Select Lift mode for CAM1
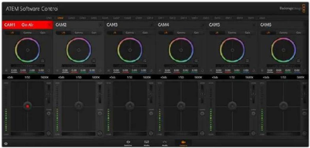310x148 pixels. pos(12,33)
